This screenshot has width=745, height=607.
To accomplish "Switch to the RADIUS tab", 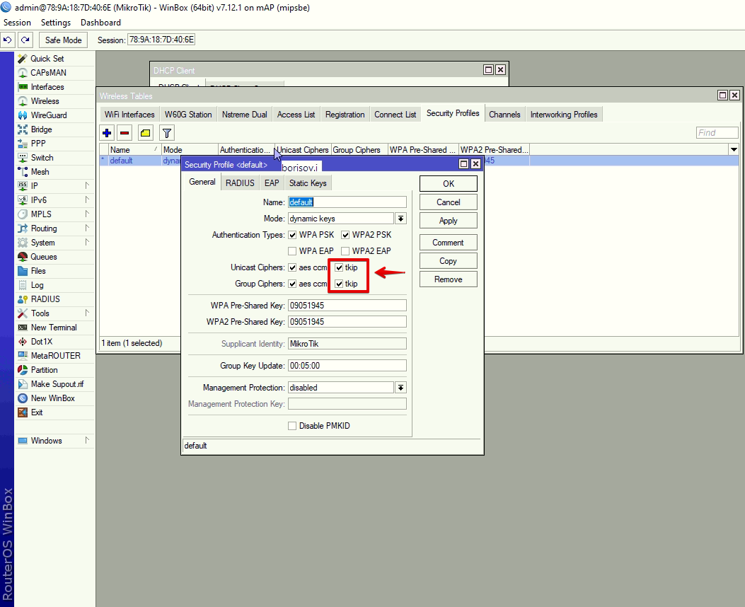I will click(x=240, y=183).
